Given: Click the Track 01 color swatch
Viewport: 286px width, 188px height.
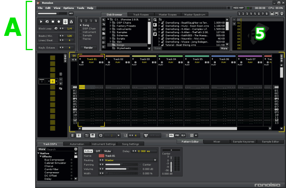Looking at the screenshot, I should pos(101,156).
